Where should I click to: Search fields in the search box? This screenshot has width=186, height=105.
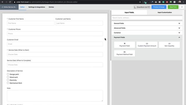tap(147, 18)
